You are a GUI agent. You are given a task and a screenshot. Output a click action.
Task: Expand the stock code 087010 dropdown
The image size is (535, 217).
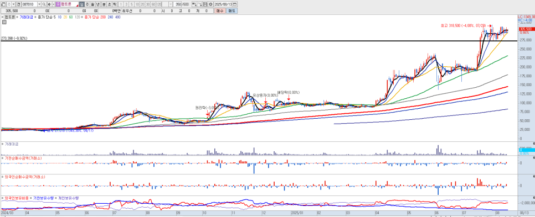[39, 4]
